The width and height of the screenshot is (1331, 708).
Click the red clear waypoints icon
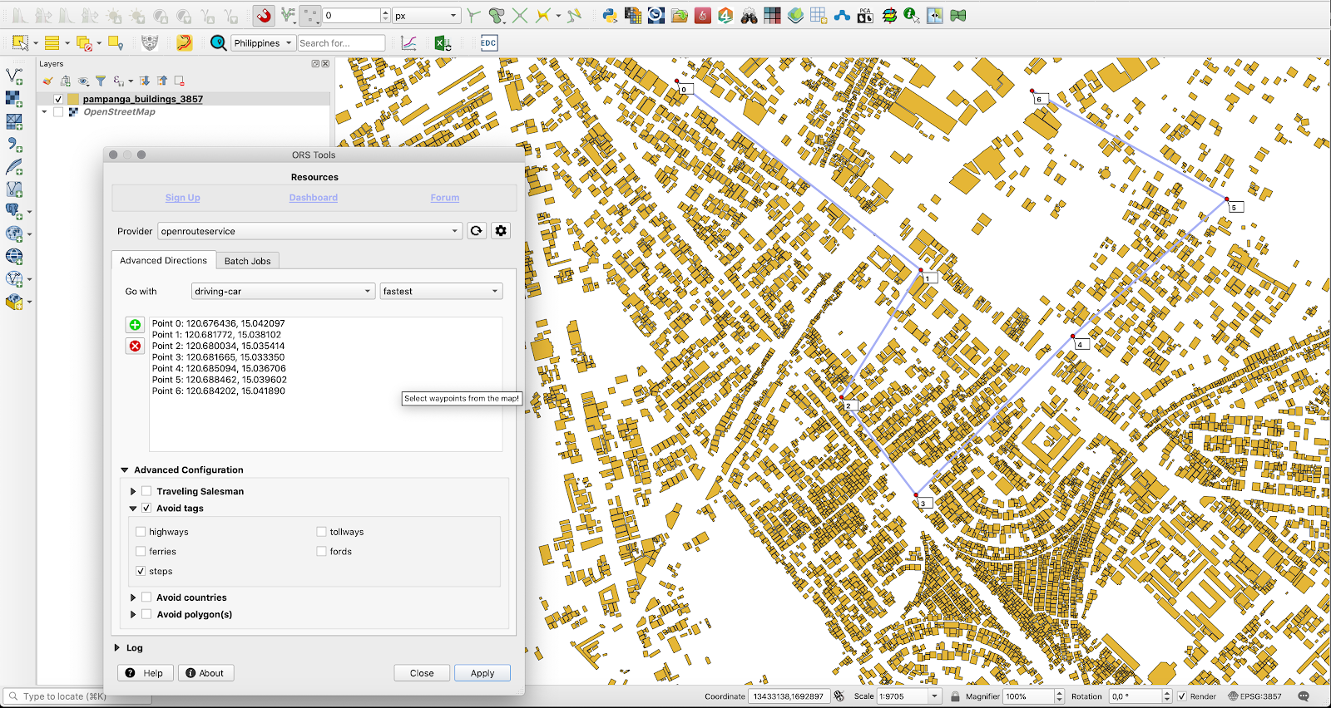coord(135,346)
